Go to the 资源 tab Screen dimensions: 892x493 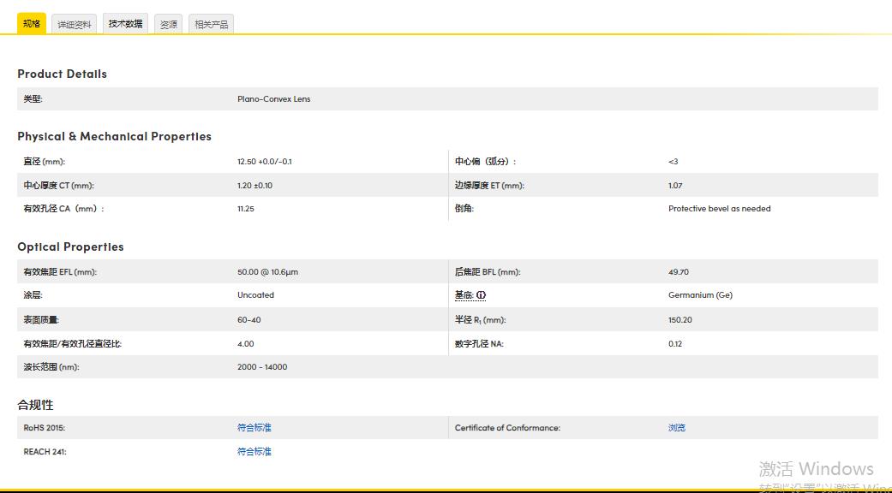tap(169, 25)
